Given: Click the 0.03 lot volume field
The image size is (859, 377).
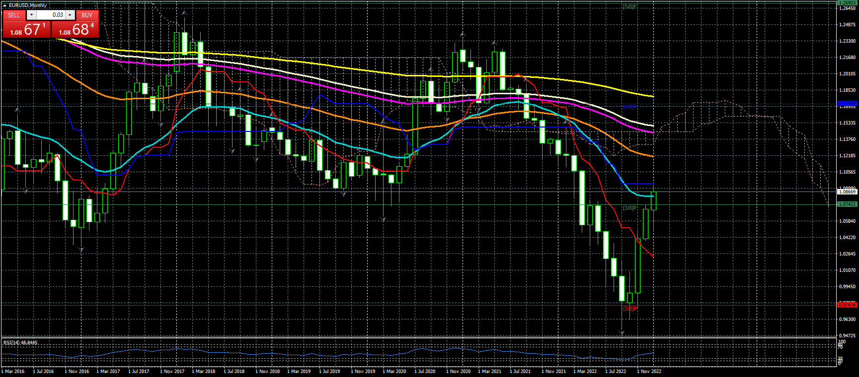Looking at the screenshot, I should pos(51,15).
